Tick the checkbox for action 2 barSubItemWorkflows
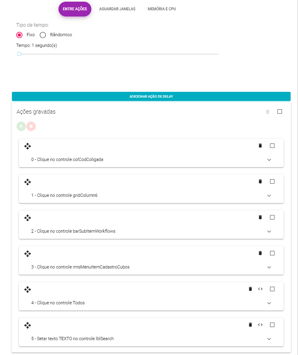This screenshot has width=298, height=355. [x=272, y=217]
